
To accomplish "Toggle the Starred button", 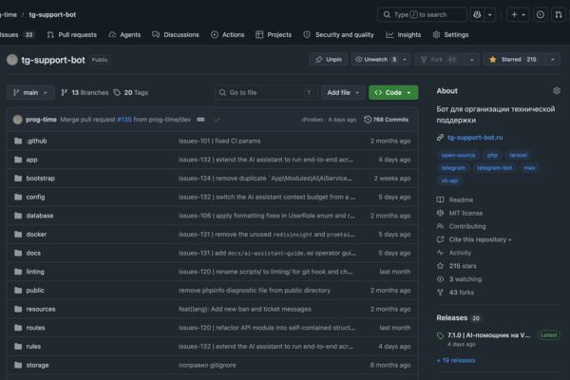I will point(514,59).
